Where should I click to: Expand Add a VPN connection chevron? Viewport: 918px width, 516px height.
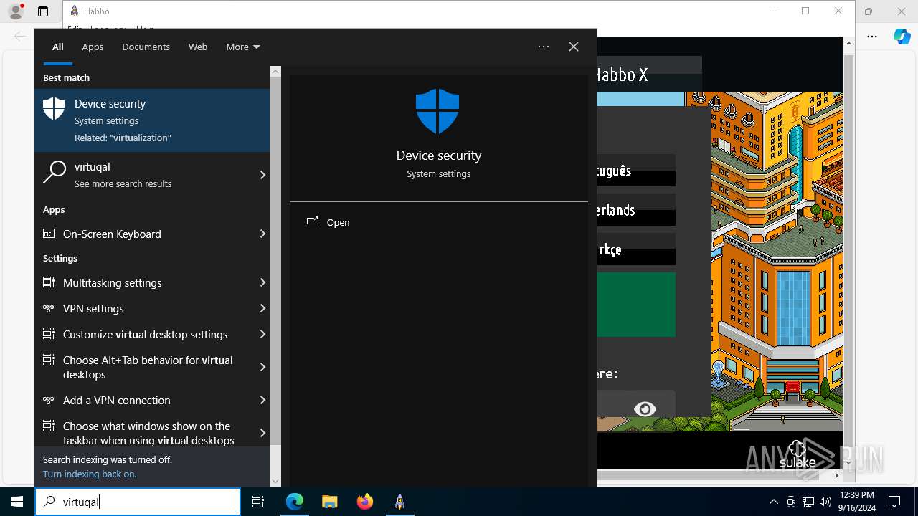coord(262,400)
